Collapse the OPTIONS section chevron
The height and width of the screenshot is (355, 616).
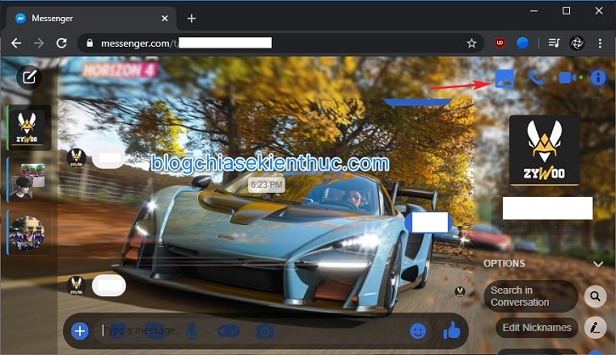(x=598, y=264)
